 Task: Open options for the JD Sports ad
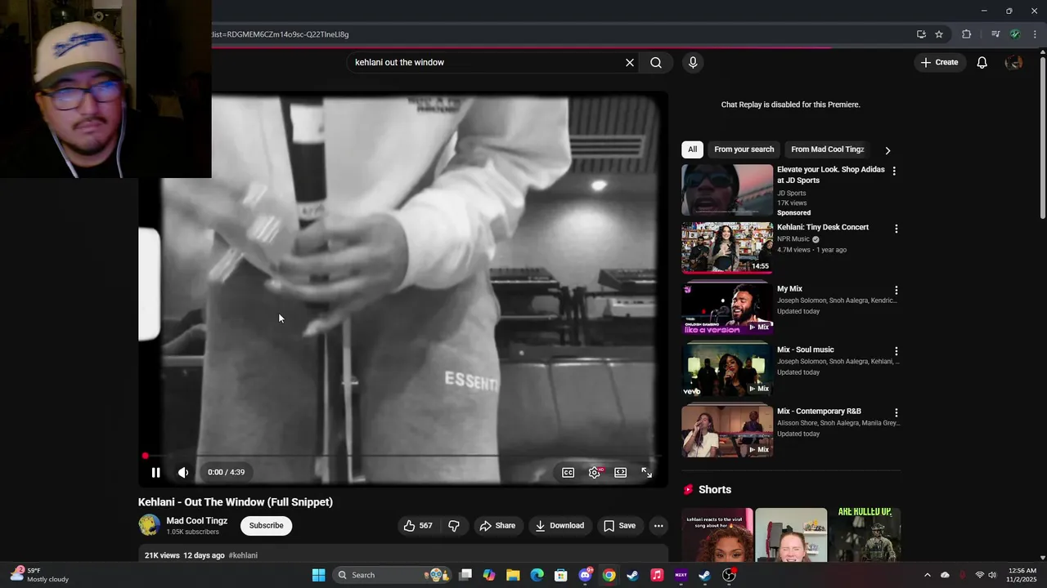[894, 171]
